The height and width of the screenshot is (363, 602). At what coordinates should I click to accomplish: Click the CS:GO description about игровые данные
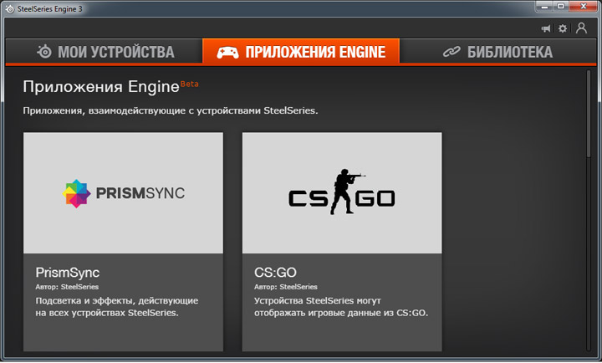(x=341, y=306)
